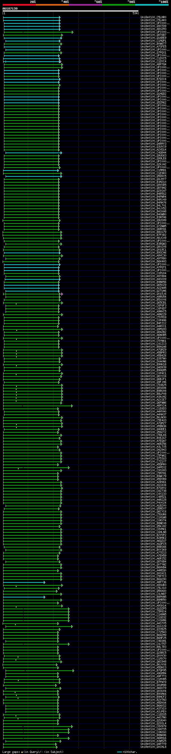Select hit label UniRef100_C0P4H6

[153, 320]
